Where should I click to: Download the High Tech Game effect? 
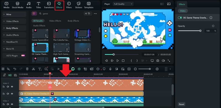[67, 49]
